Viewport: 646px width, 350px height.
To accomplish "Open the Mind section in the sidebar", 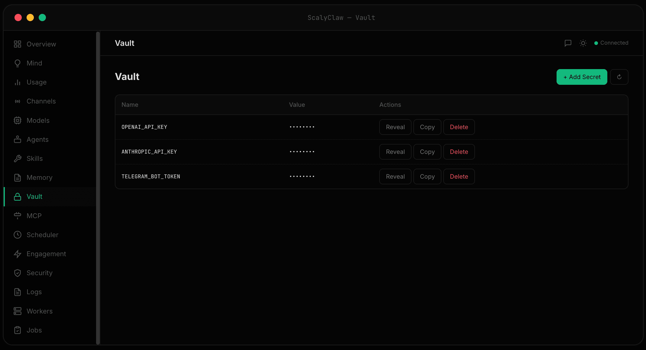I will click(x=34, y=63).
